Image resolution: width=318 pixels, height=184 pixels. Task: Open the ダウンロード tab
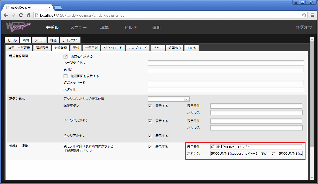(x=113, y=48)
